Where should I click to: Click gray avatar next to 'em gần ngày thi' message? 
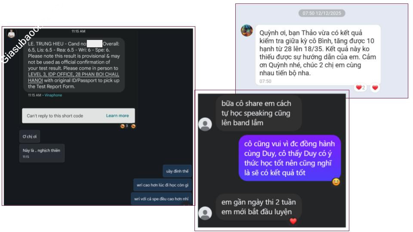click(x=205, y=213)
